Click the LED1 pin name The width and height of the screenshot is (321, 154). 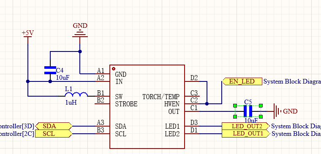172,127
